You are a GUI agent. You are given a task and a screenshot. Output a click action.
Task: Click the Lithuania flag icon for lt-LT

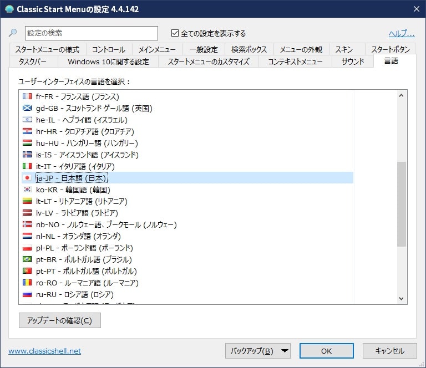pos(27,201)
